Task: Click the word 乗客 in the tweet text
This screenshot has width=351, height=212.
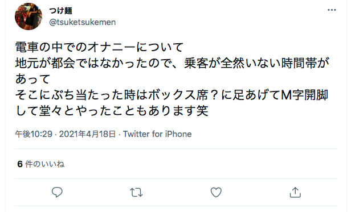Action: click(x=196, y=63)
